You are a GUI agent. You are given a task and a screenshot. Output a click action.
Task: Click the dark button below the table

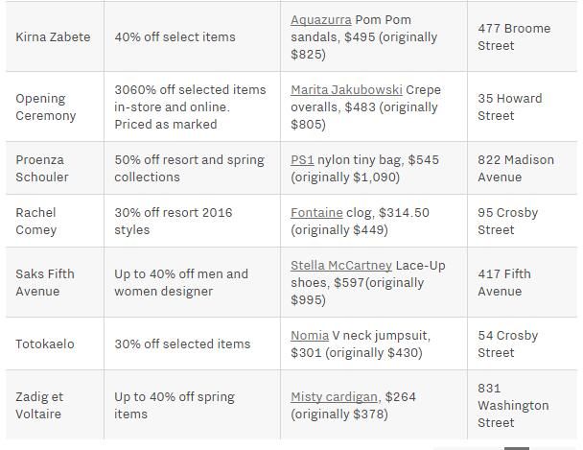(x=517, y=448)
